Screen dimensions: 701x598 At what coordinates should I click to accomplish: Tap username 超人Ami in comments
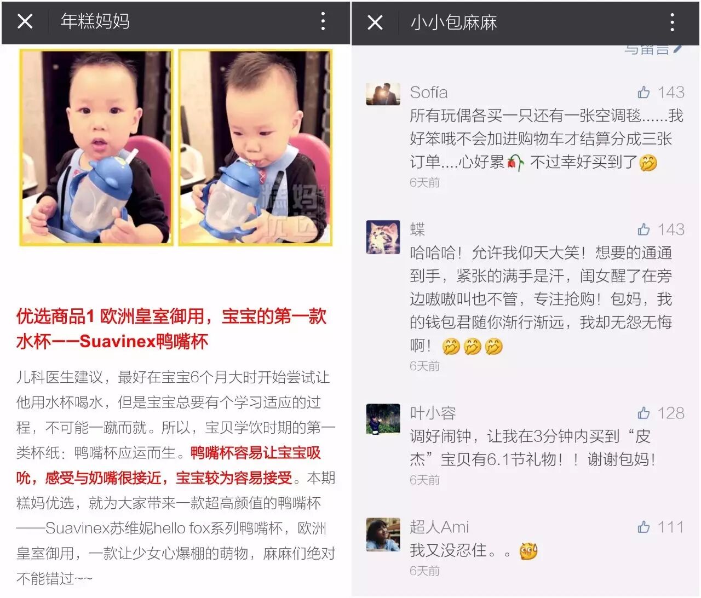(439, 527)
